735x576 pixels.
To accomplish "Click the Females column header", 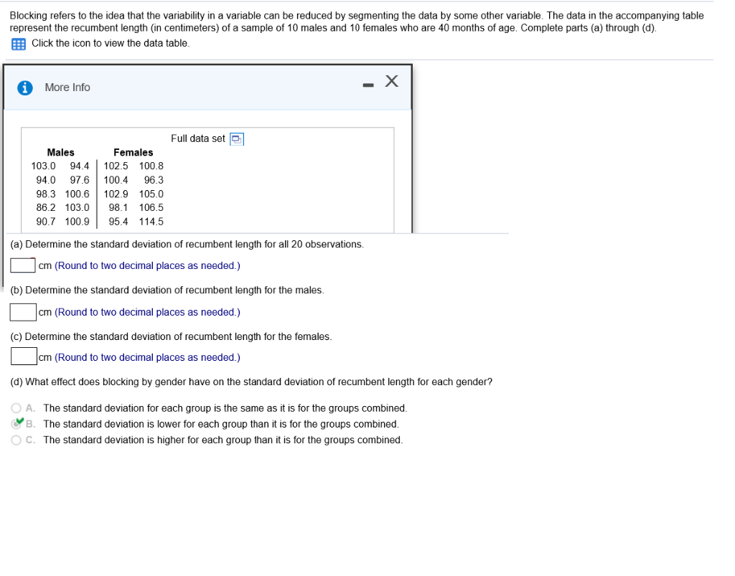I will [133, 152].
